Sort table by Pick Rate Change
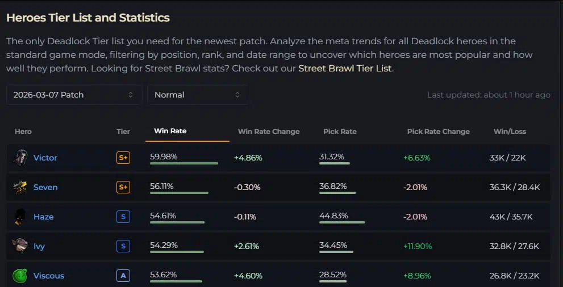Screen dimensions: 563x287 point(439,132)
